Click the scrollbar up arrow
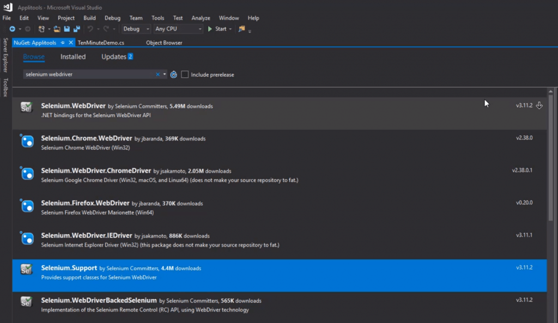 [550, 92]
